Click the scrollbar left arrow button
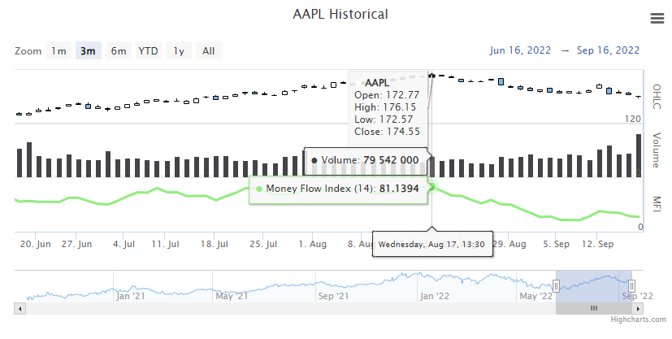Image resolution: width=672 pixels, height=339 pixels. coord(20,308)
